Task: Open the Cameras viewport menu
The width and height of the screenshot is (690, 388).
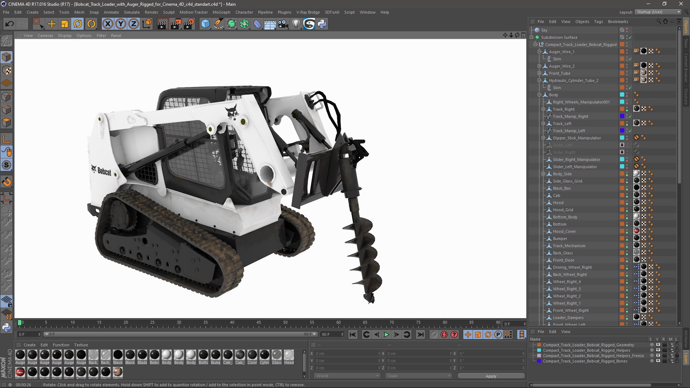Action: tap(45, 36)
